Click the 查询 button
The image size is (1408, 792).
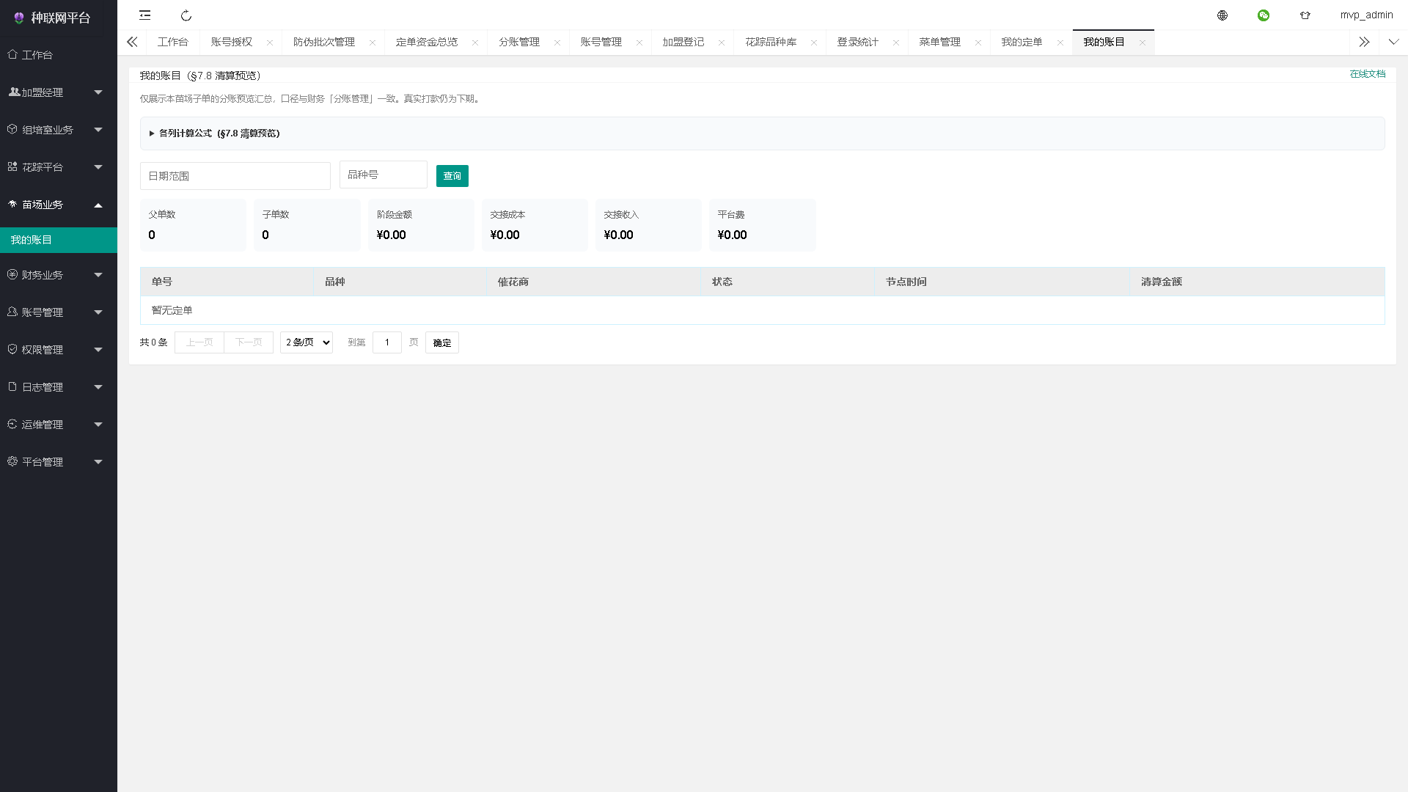coord(452,176)
